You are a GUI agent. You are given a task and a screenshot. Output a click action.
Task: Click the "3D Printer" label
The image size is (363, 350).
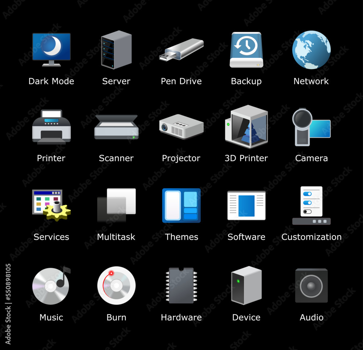(x=246, y=158)
